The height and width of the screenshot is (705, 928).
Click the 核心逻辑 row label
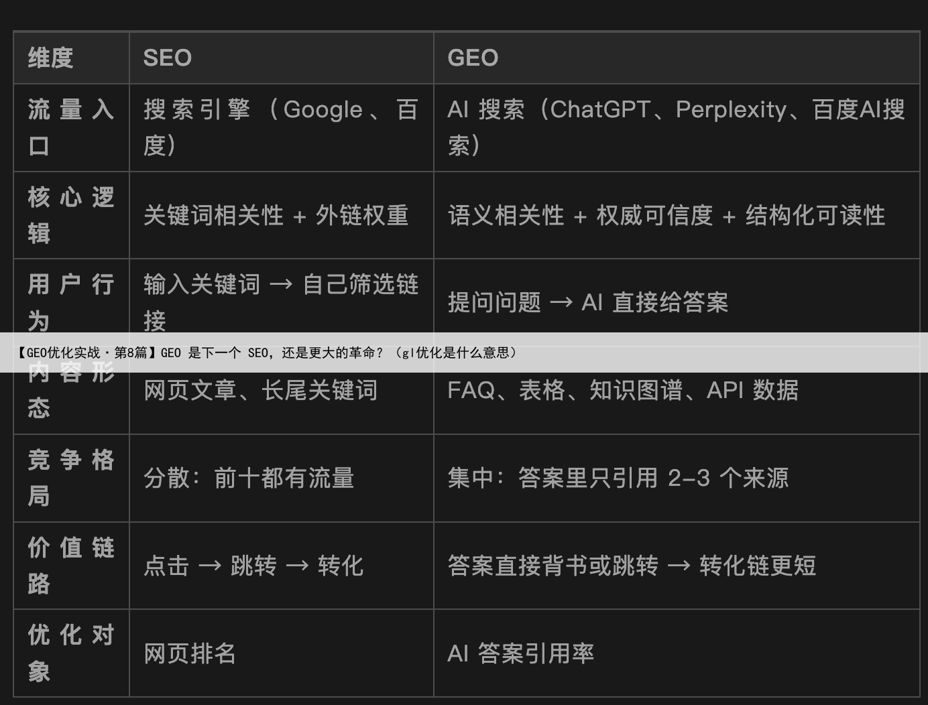[x=71, y=215]
